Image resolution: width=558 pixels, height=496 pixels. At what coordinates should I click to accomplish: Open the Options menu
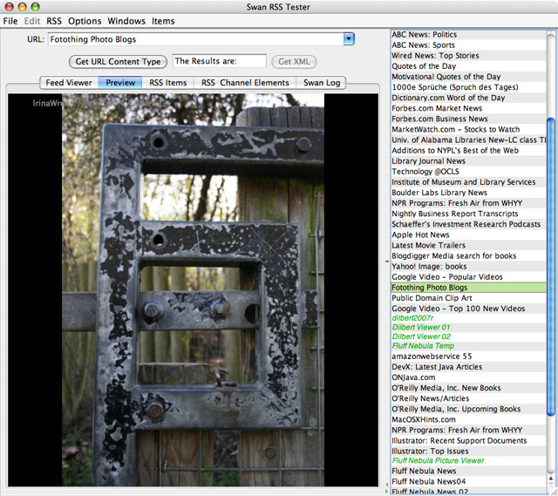coord(85,21)
